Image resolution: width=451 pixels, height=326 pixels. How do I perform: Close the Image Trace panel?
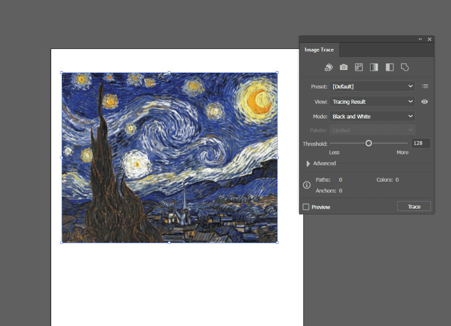[429, 39]
